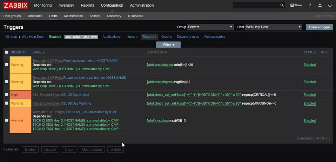The width and height of the screenshot is (336, 162).
Task: Click the search magnifier icon
Action: coord(282,5)
